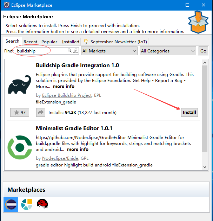The image size is (213, 221).
Task: Install Buildship Gradle Integration 1.0
Action: [189, 113]
